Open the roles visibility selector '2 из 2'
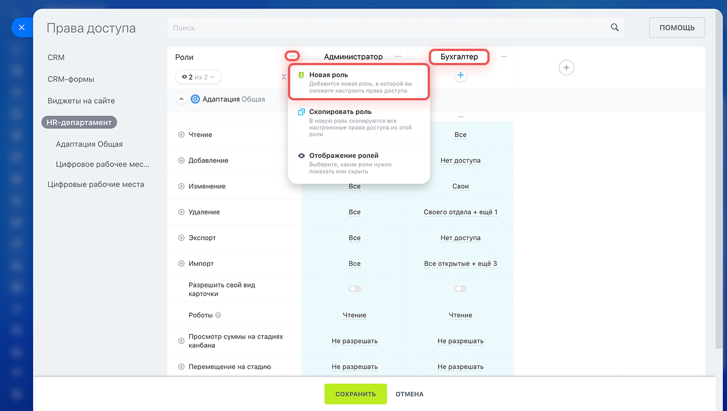The height and width of the screenshot is (411, 727). [x=198, y=77]
